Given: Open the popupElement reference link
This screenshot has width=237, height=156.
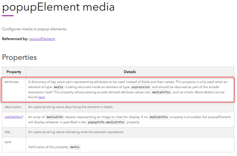Looking at the screenshot, I should pos(42,39).
